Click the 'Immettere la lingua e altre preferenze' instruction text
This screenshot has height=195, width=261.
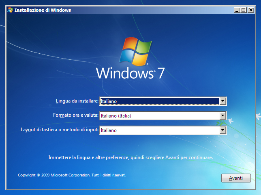point(130,157)
